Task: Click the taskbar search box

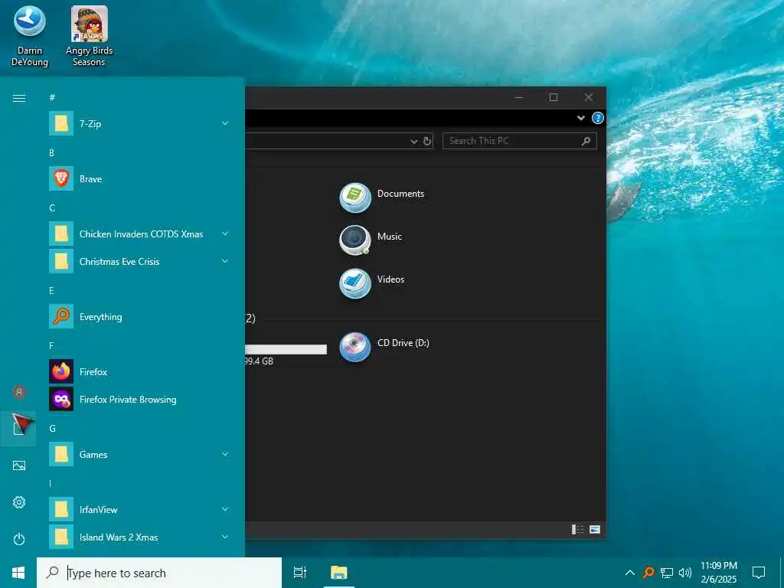Action: pyautogui.click(x=159, y=573)
